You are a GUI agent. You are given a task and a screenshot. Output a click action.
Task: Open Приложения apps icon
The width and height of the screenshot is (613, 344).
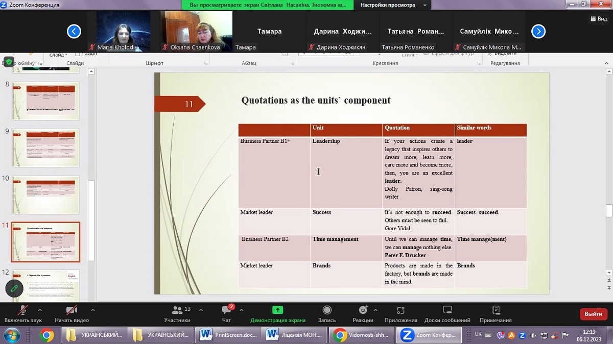(x=400, y=310)
